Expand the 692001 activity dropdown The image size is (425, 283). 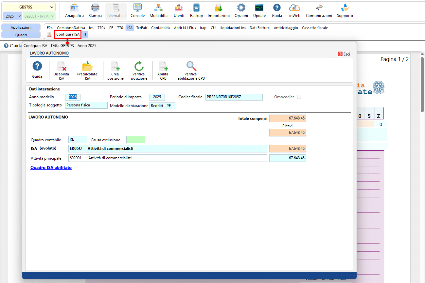39,16
